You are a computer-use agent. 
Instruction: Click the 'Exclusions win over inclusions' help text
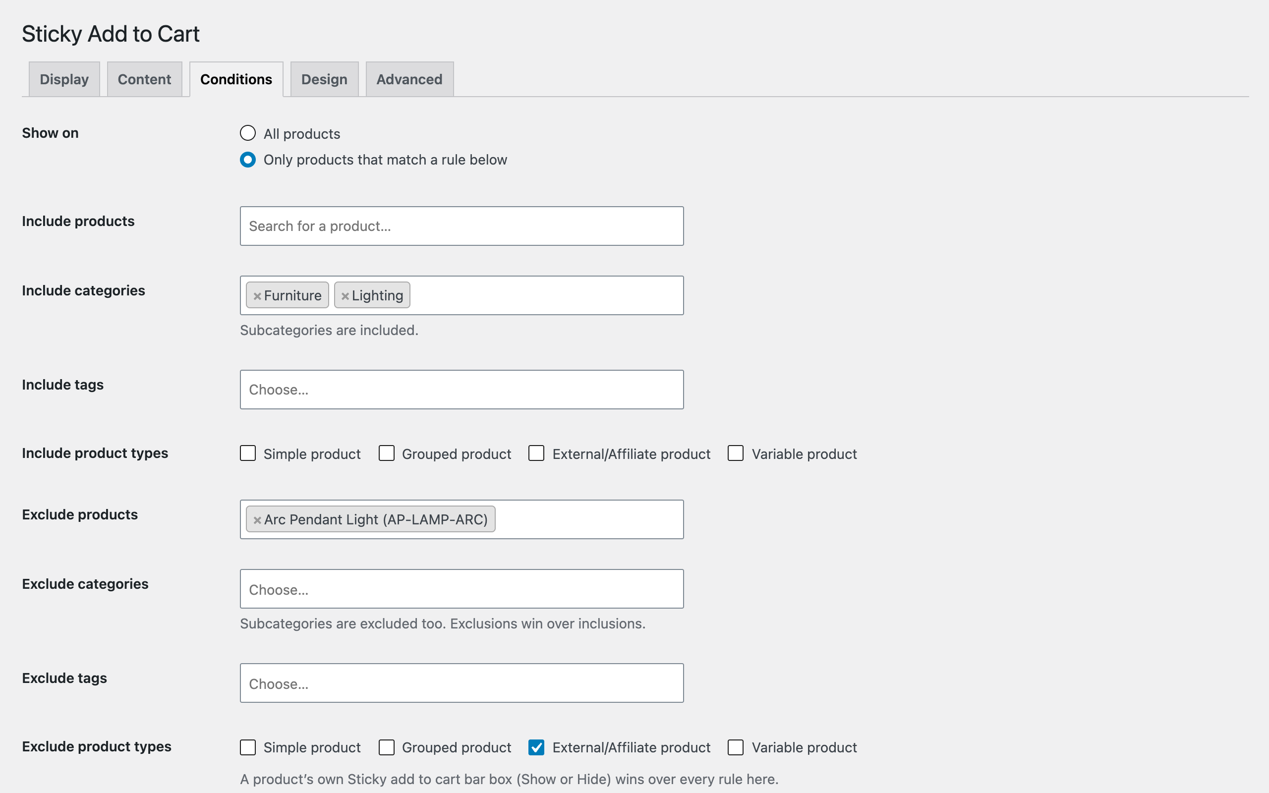pyautogui.click(x=547, y=623)
